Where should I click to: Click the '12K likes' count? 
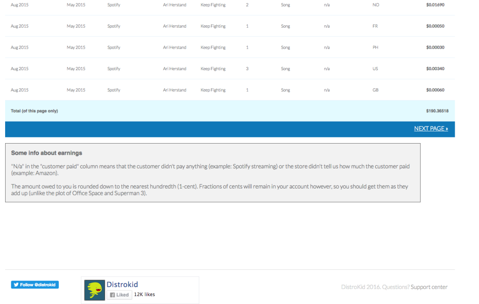pyautogui.click(x=145, y=295)
